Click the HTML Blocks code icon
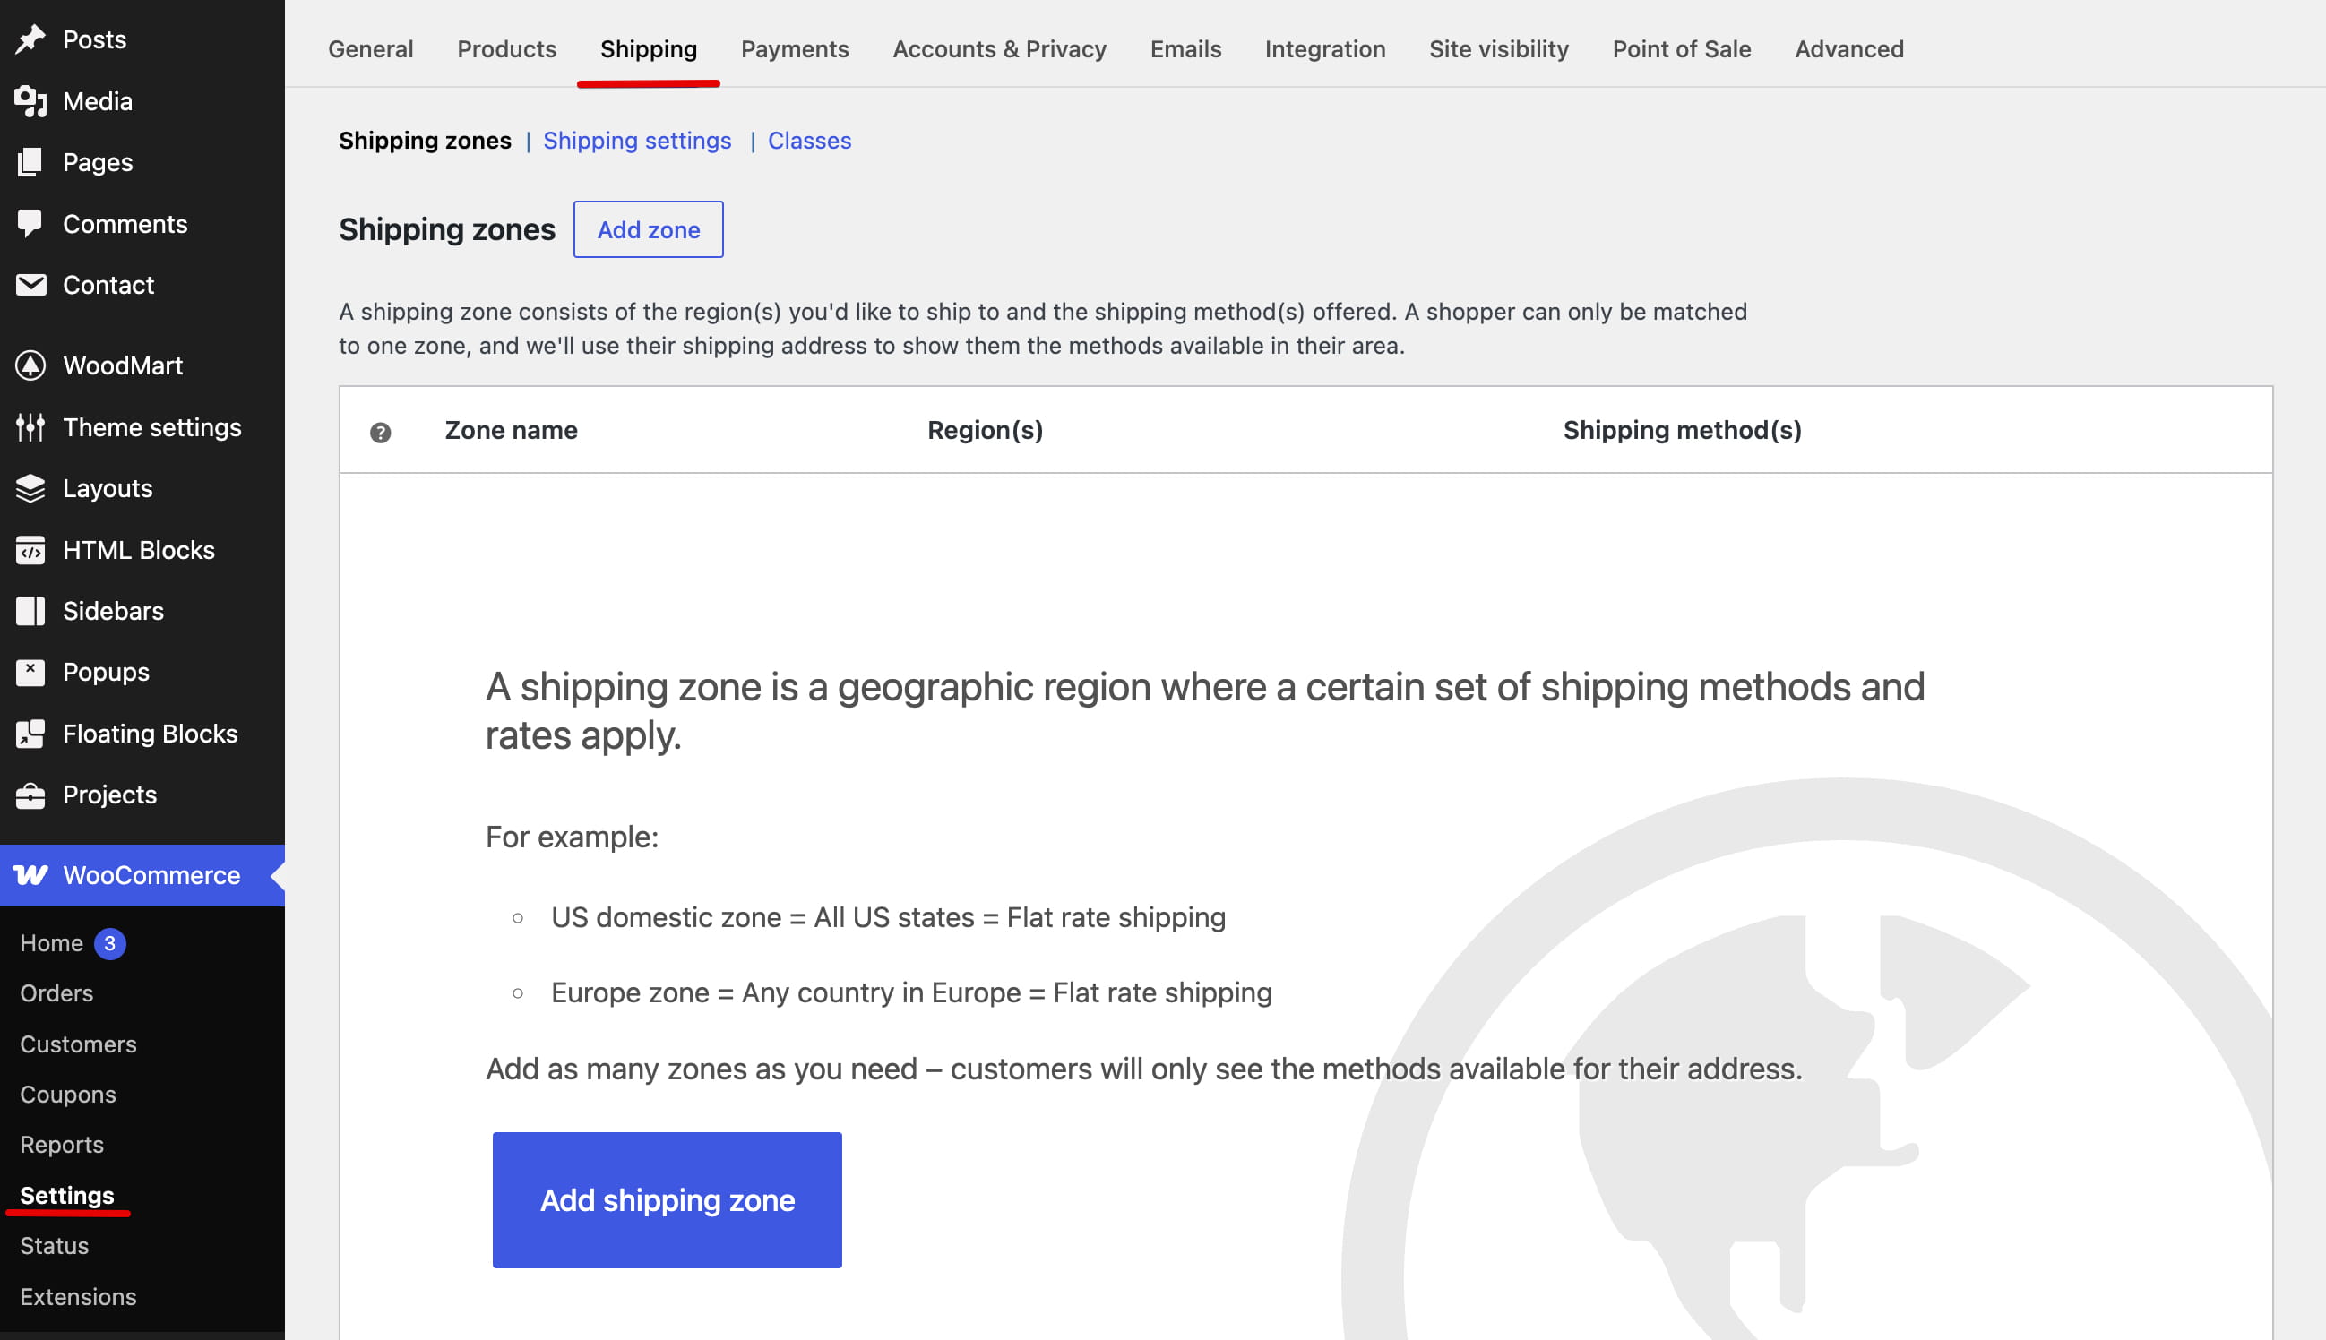The height and width of the screenshot is (1340, 2326). 30,549
